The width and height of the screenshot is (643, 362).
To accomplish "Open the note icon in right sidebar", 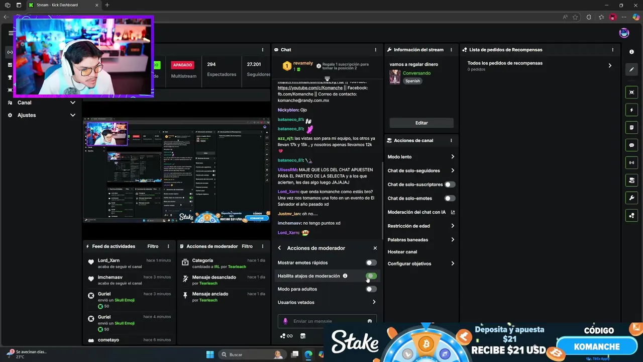I will 632,128.
